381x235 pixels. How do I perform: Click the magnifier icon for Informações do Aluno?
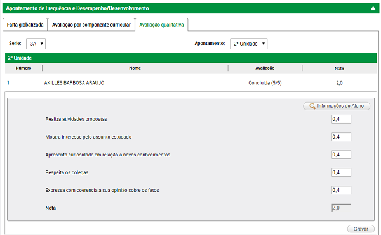click(x=312, y=106)
